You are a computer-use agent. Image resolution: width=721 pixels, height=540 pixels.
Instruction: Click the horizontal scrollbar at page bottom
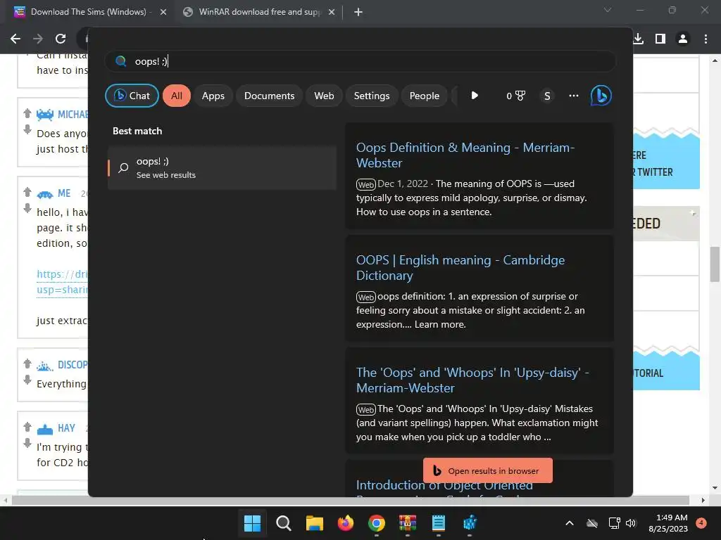point(351,500)
